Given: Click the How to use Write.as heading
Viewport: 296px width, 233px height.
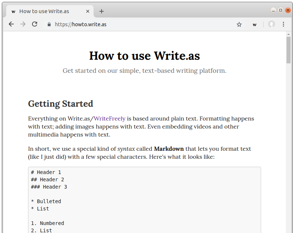Looking at the screenshot, I should [145, 56].
